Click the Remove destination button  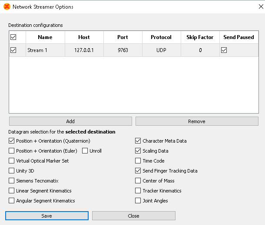[x=196, y=121]
